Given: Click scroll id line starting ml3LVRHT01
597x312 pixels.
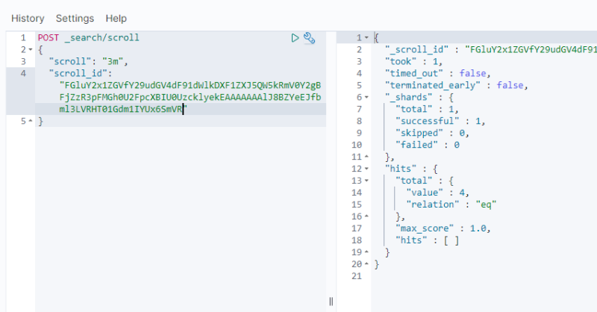Looking at the screenshot, I should click(123, 109).
